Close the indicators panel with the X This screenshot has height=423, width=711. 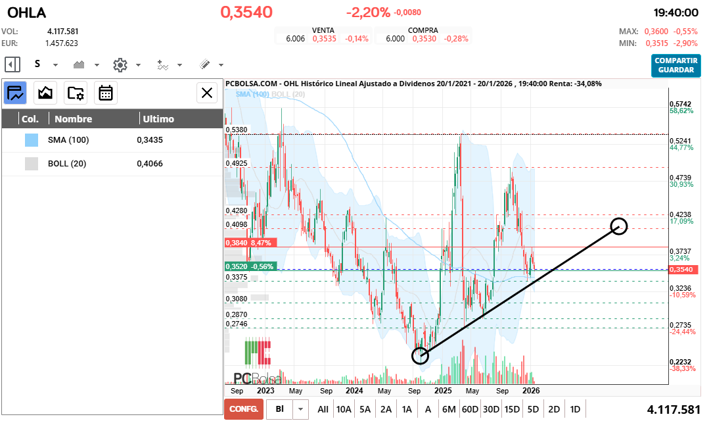tap(207, 93)
